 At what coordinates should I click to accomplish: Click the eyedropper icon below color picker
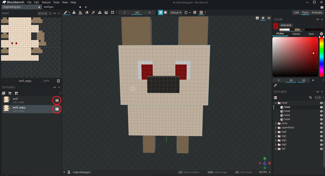pyautogui.click(x=275, y=86)
